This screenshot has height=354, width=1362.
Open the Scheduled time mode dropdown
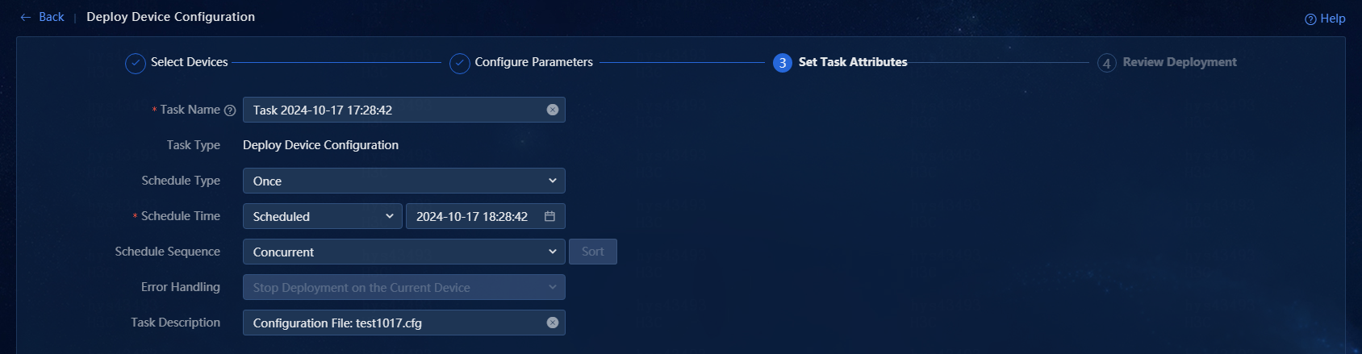pyautogui.click(x=323, y=216)
